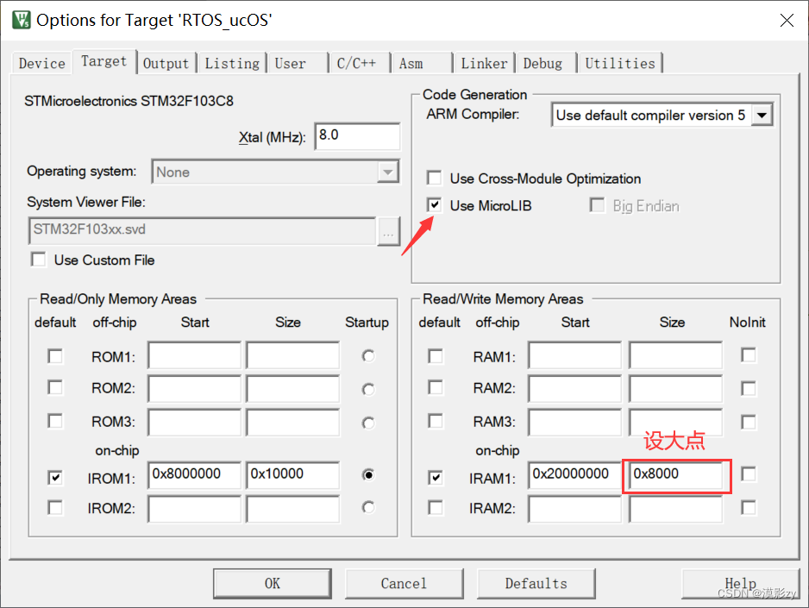Edit the IRAM1 Size 0x8000 field
This screenshot has height=608, width=809.
[x=675, y=475]
